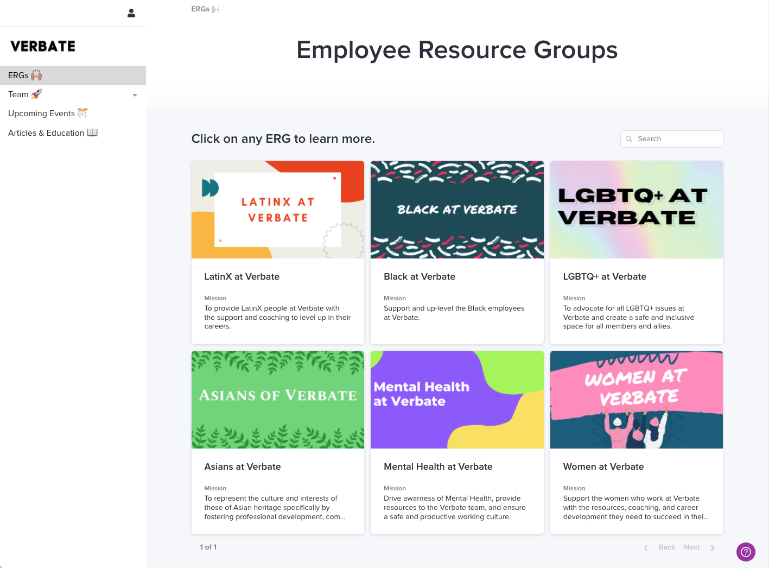Viewport: 769px width, 568px height.
Task: Open the help question mark button
Action: [746, 552]
